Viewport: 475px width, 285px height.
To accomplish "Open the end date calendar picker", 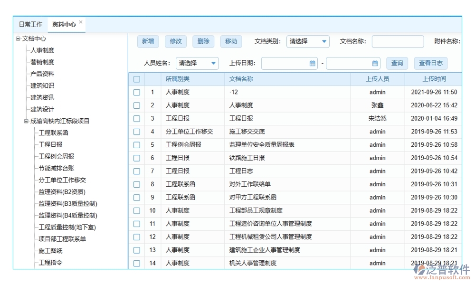I will click(375, 63).
